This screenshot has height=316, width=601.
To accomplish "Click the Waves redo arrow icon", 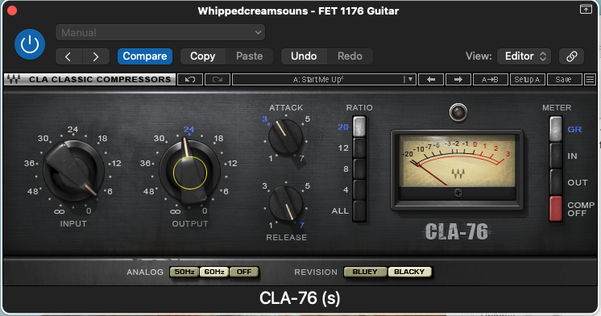I will pyautogui.click(x=218, y=79).
